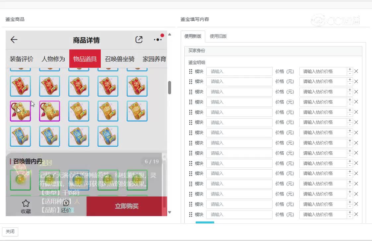Viewport: 372px width, 241px height.
Task: Open the third red scroll item
Action: [79, 86]
